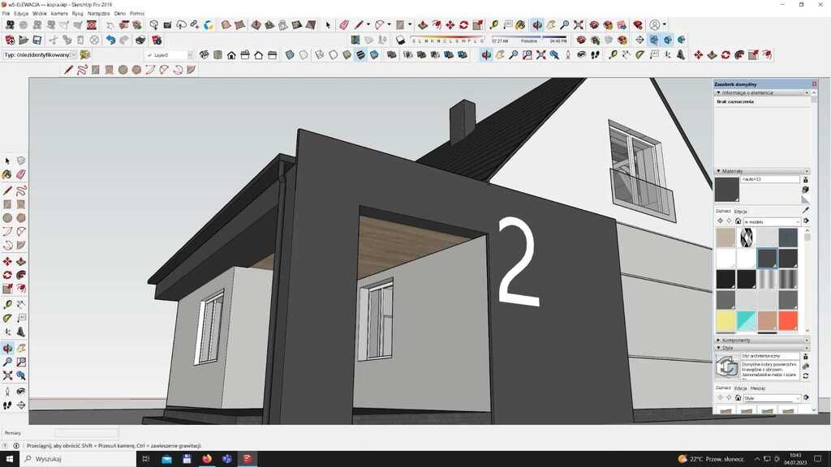831x467 pixels.
Task: Toggle the X-ray face style icon
Action: pos(289,55)
